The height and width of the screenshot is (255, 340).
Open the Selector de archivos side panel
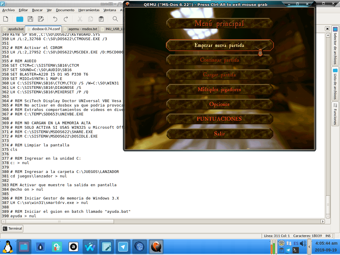pos(335,45)
